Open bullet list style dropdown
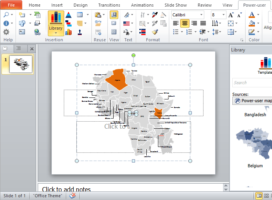Screen dimensions: 272x200 182,32
